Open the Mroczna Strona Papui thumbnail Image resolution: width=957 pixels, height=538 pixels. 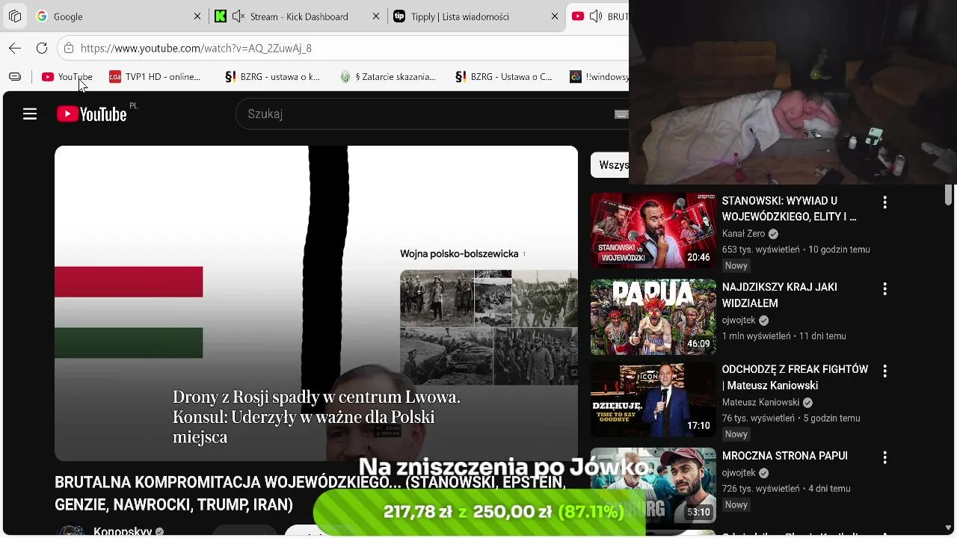[653, 485]
